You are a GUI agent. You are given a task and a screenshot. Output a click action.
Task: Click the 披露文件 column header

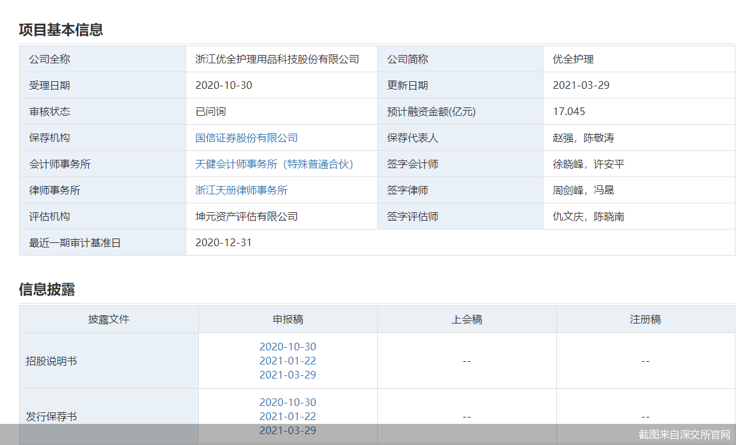tap(109, 319)
